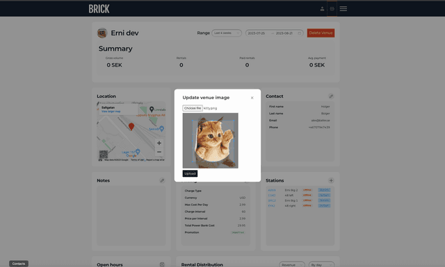Image resolution: width=445 pixels, height=267 pixels.
Task: Click the Upload button in dialog
Action: (x=190, y=173)
